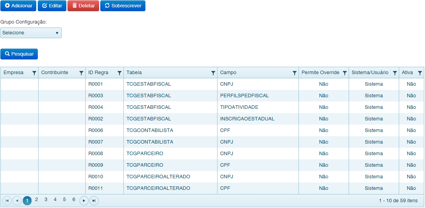Screen dimensions: 425x208
Task: Open filter icon on Permite Override column
Action: [344, 73]
